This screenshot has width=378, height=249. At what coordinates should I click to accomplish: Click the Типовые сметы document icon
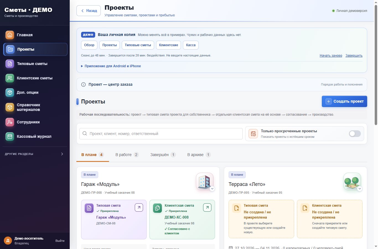pyautogui.click(x=10, y=64)
